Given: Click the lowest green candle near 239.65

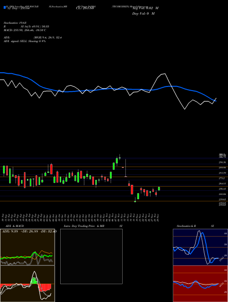Looking at the screenshot, I should pos(135,201).
